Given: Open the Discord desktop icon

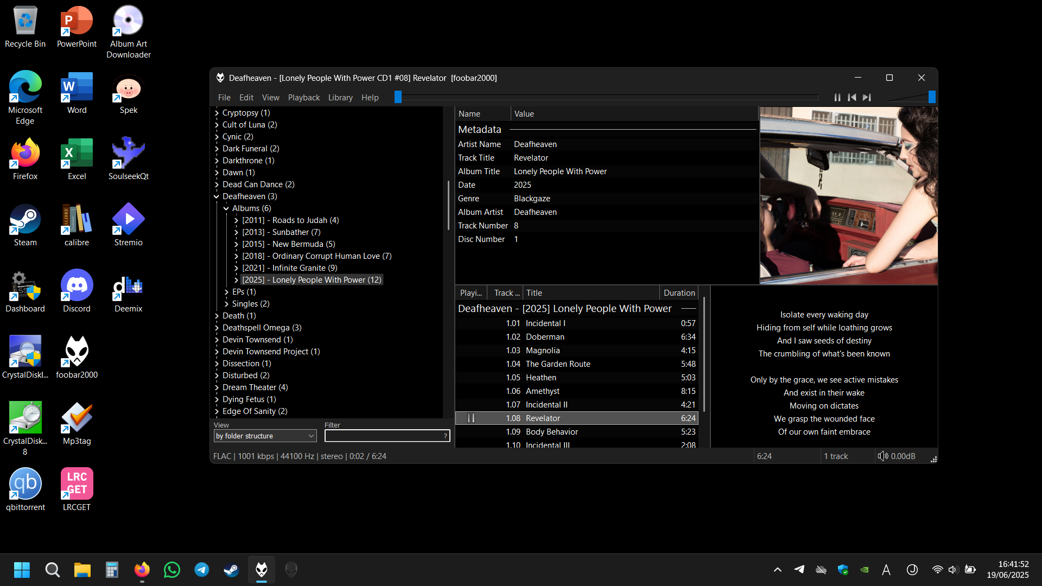Looking at the screenshot, I should point(77,291).
